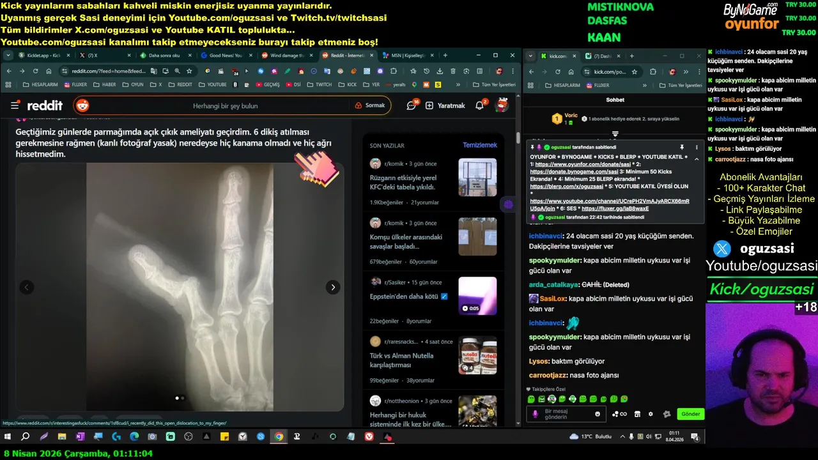The height and width of the screenshot is (460, 818).
Task: Click the Sormak ask button in search bar
Action: tap(369, 105)
